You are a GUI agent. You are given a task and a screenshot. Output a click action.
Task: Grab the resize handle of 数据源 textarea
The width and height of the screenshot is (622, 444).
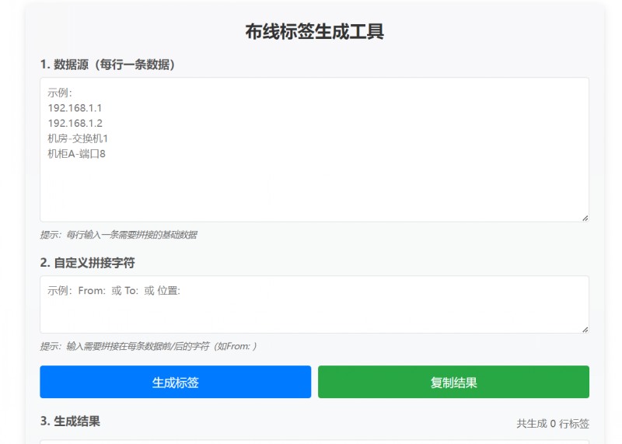(584, 218)
